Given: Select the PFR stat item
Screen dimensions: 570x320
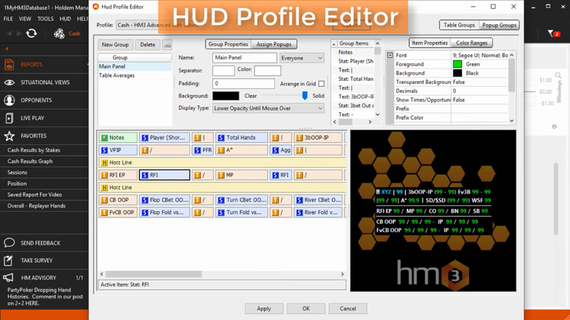Looking at the screenshot, I should point(203,150).
